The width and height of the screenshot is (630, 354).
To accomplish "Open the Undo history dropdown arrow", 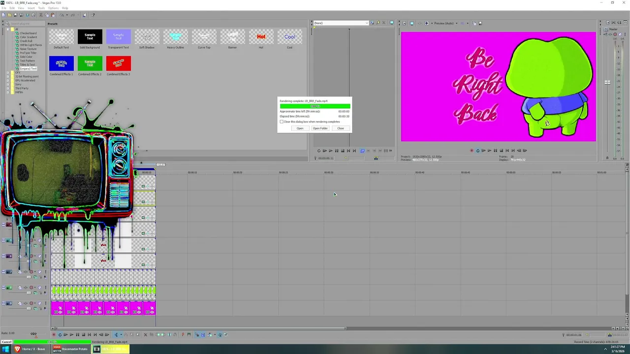I will [x=67, y=15].
